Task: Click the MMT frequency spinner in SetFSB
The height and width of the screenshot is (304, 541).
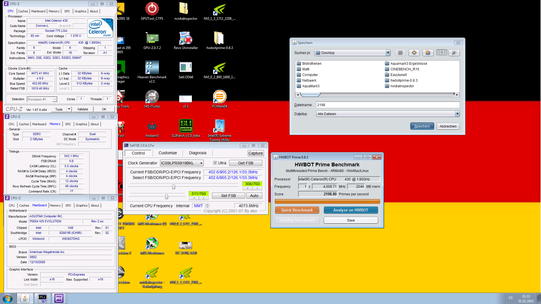Action: tap(207, 206)
